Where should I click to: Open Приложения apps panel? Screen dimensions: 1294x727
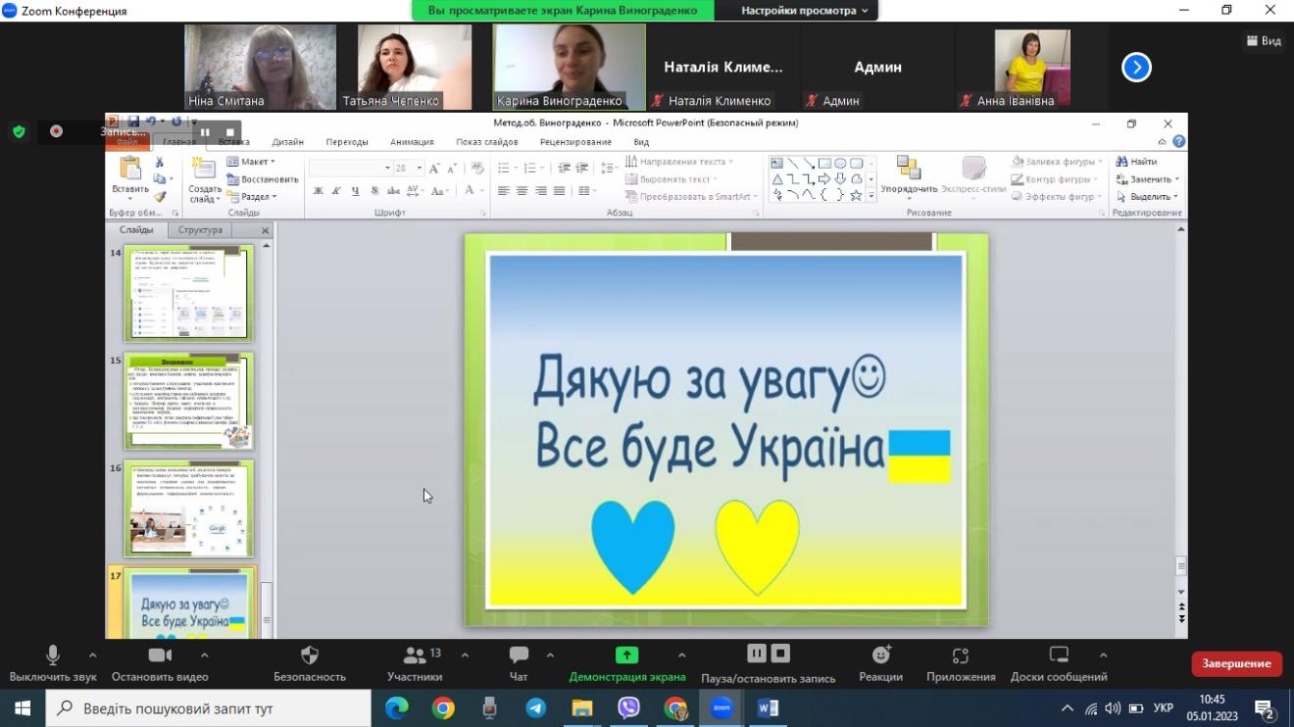point(961,663)
